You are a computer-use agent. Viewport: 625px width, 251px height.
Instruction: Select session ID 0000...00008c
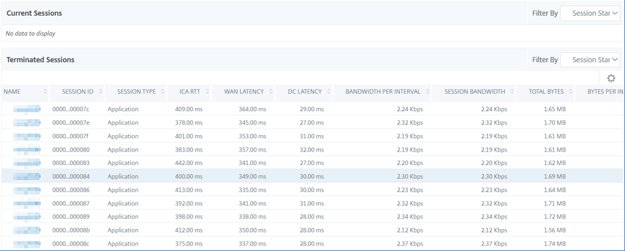tap(71, 244)
